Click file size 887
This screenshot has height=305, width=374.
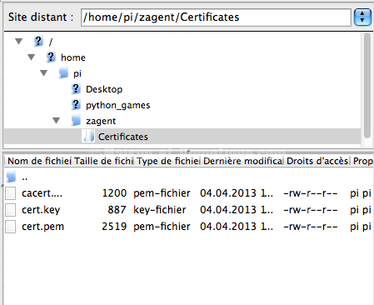tap(117, 210)
